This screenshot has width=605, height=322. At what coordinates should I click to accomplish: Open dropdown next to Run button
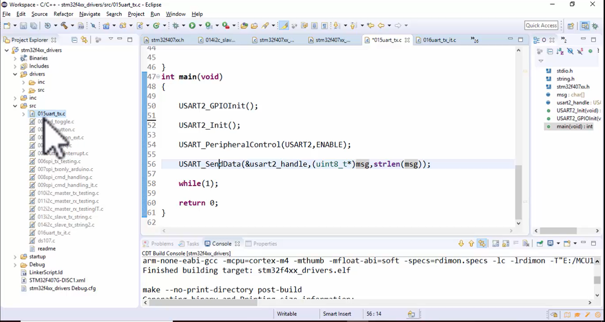(x=200, y=26)
